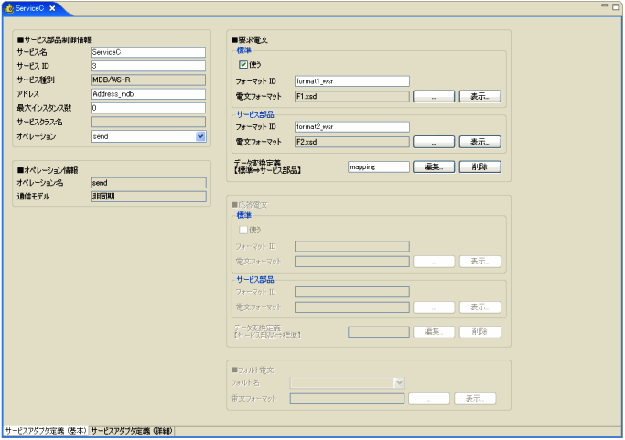Screen dimensions: 625x440
Task: Select the アドレス field with Address_mdb
Action: (x=147, y=93)
